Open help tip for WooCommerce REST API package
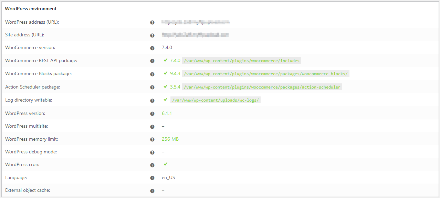 152,61
